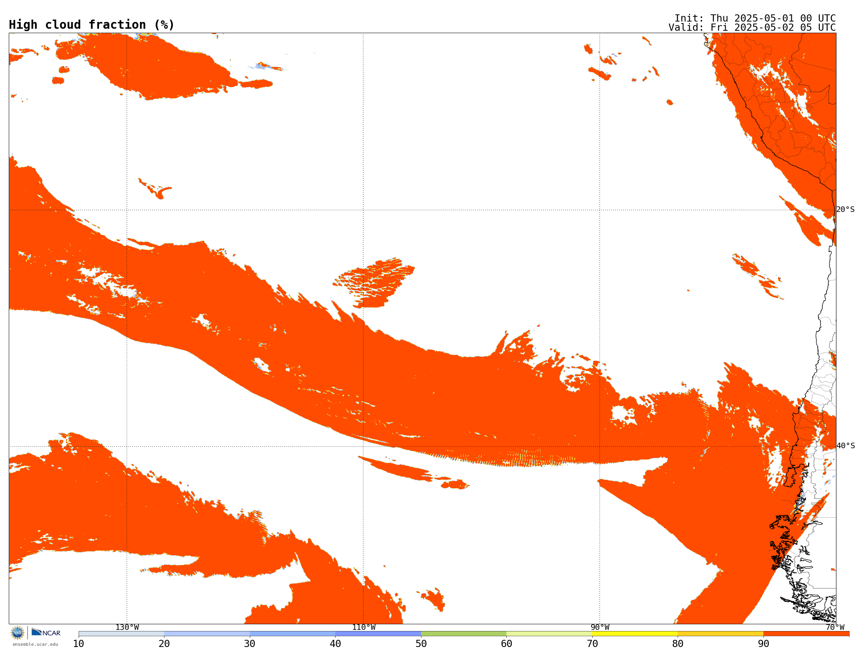Click the colorbar tick label 80

point(678,643)
